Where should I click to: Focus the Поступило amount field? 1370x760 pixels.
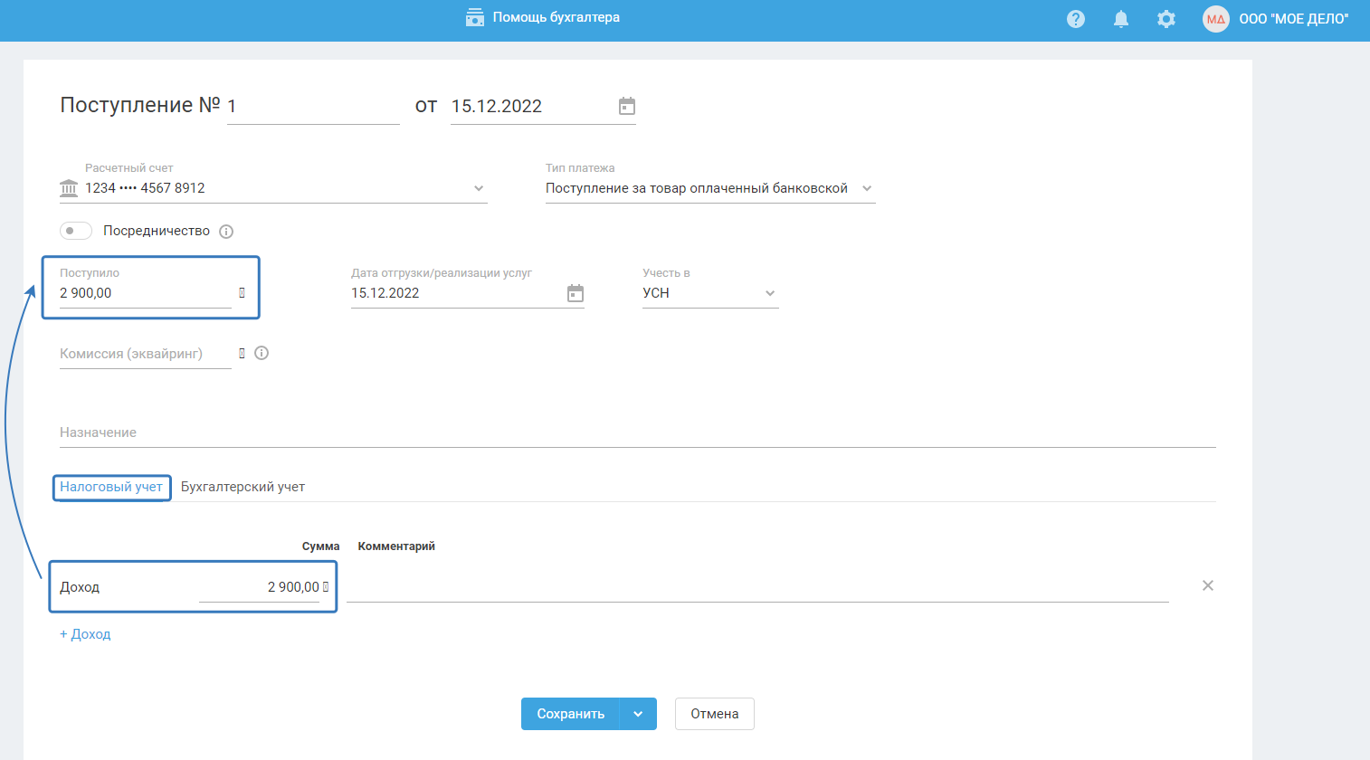(146, 293)
